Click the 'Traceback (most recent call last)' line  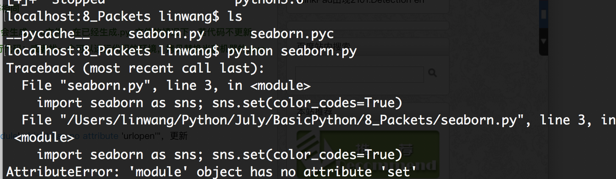[x=135, y=68]
